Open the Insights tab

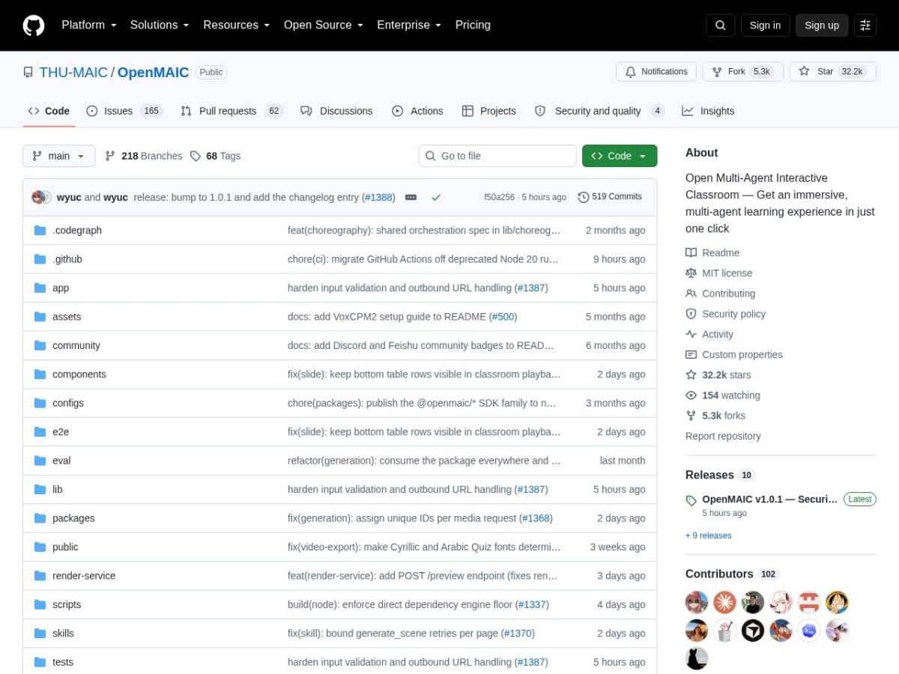[708, 111]
